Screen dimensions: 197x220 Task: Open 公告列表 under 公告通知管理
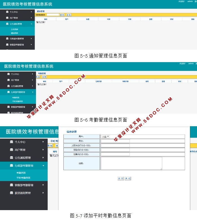pyautogui.click(x=15, y=29)
